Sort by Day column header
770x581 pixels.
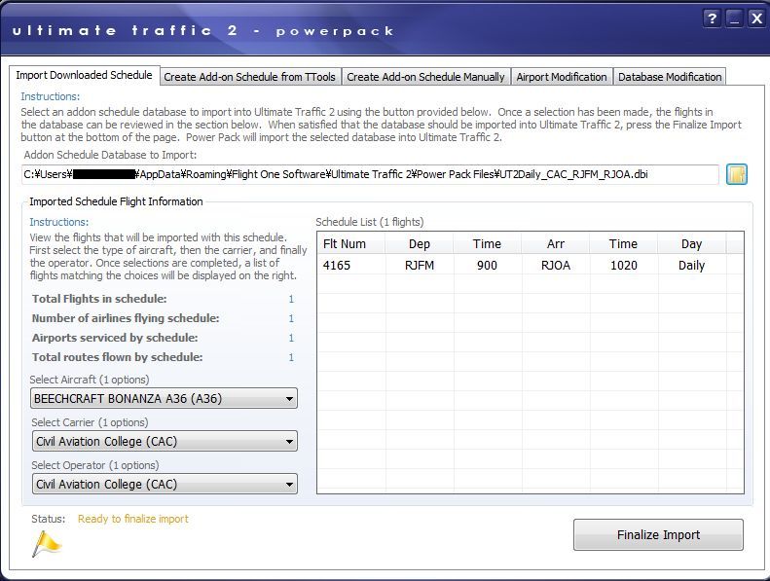(691, 243)
